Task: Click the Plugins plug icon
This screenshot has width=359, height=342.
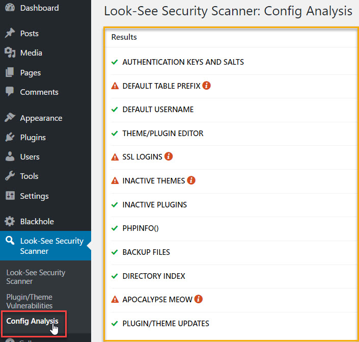Action: coord(10,137)
